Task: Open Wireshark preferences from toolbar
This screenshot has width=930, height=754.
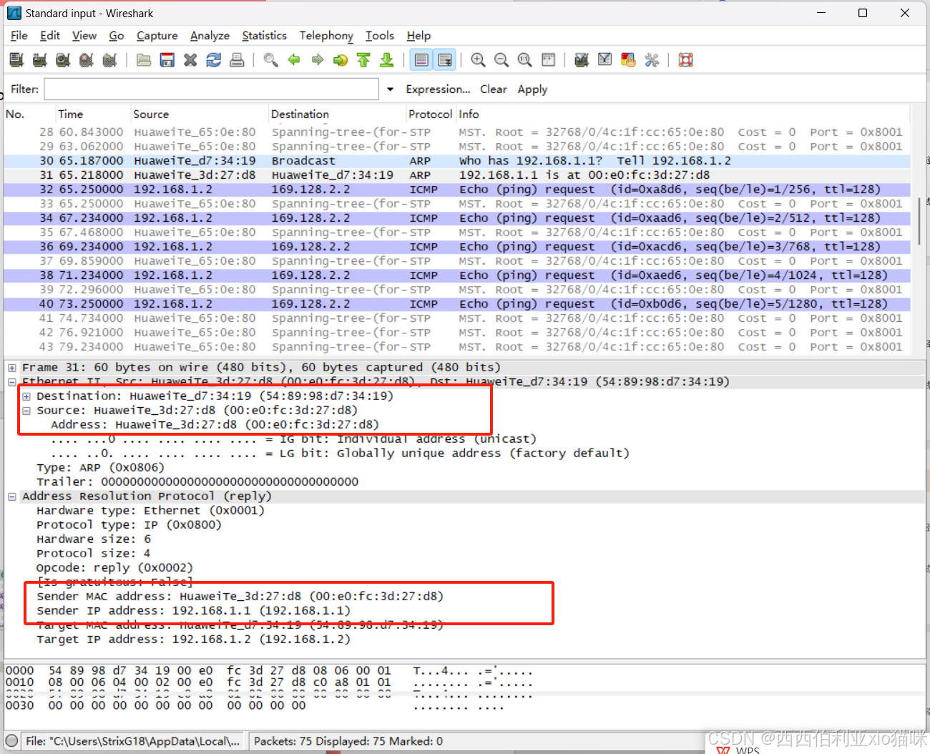Action: tap(652, 60)
